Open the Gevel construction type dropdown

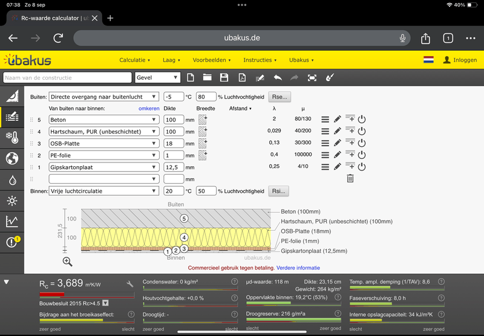coord(157,77)
